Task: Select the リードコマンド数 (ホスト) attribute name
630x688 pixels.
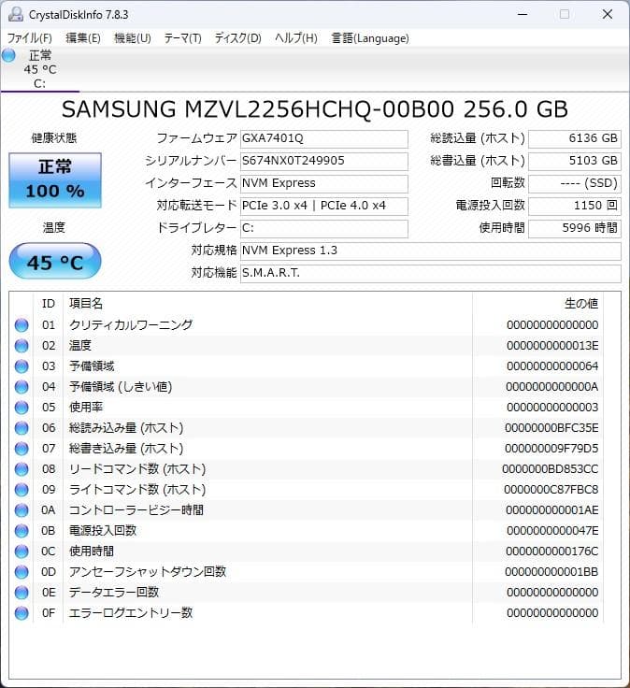Action: pyautogui.click(x=137, y=469)
